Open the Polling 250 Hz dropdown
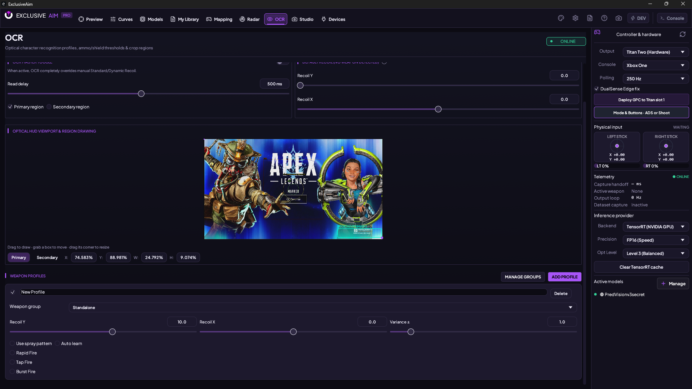 656,79
